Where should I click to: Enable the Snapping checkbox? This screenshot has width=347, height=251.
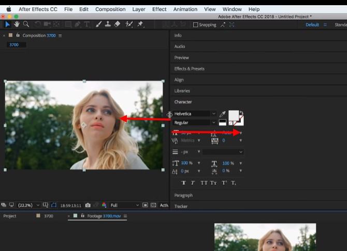(x=195, y=25)
